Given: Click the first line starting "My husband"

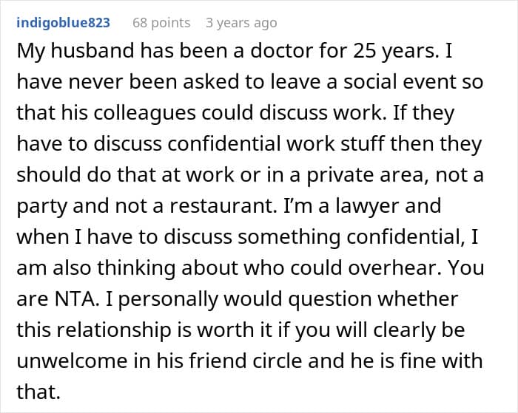Looking at the screenshot, I should [x=235, y=52].
